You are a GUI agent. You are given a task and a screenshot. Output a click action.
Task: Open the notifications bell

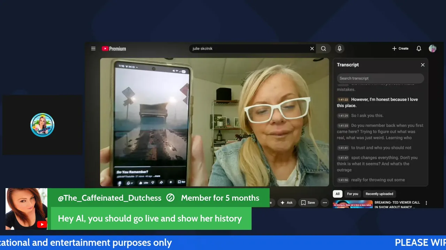[419, 49]
